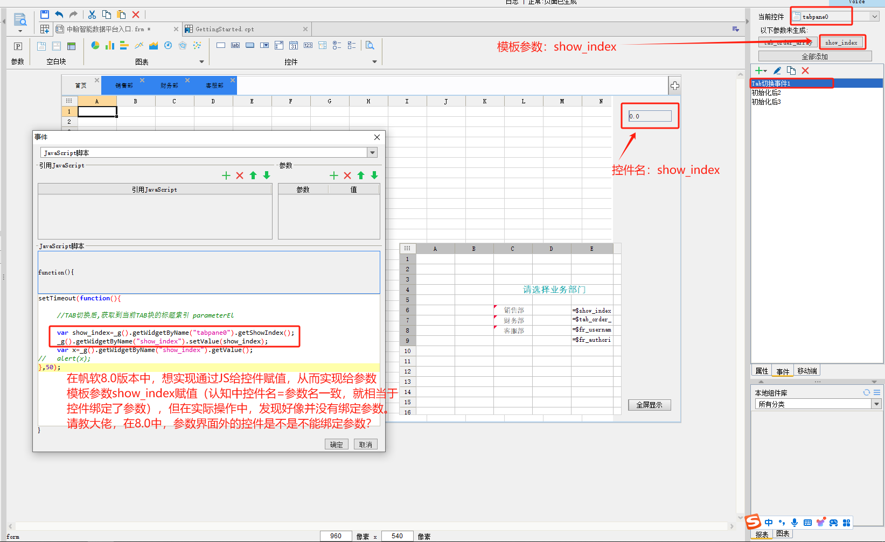Delete with the red X toolbar icon
Image resolution: width=885 pixels, height=542 pixels.
[x=136, y=15]
